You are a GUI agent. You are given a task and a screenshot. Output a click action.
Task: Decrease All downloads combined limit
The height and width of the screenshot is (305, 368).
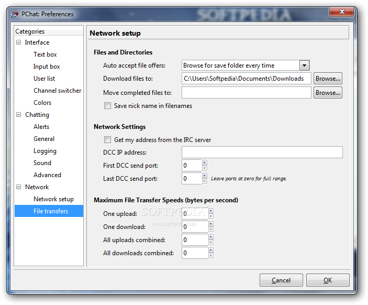click(211, 256)
